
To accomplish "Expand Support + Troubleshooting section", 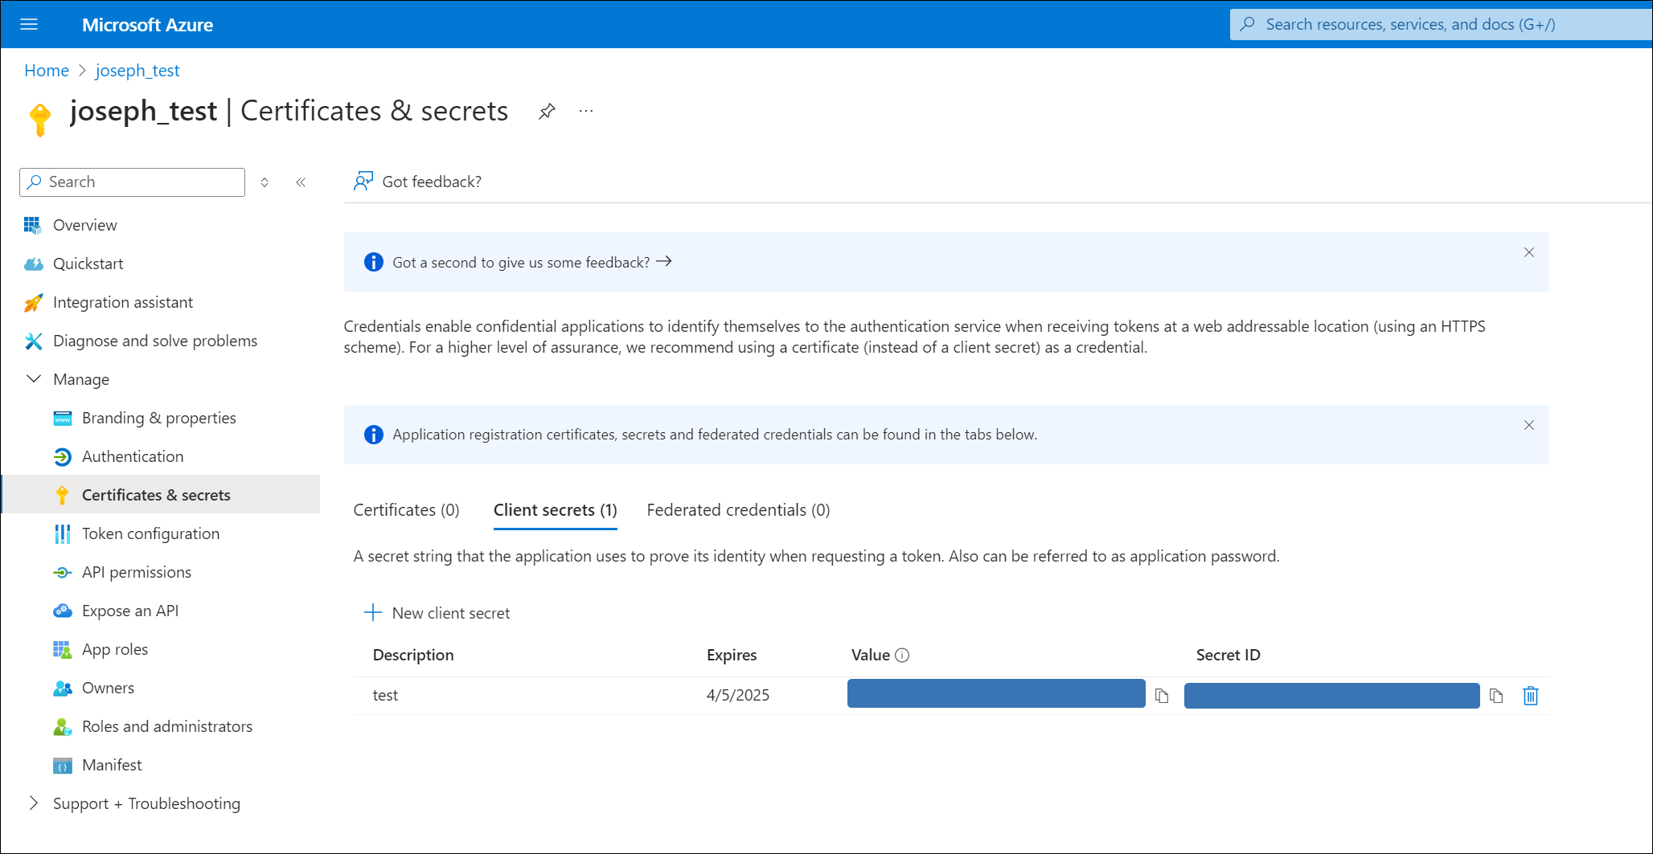I will pyautogui.click(x=34, y=803).
